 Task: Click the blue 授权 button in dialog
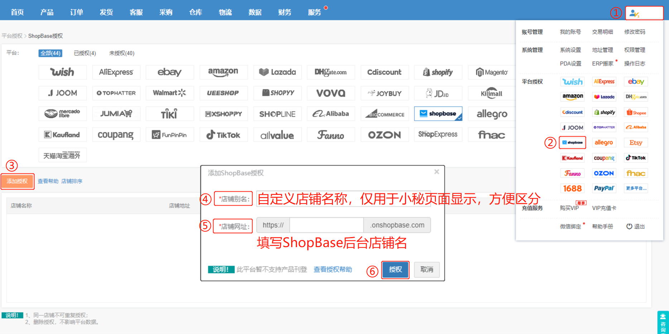pyautogui.click(x=395, y=270)
